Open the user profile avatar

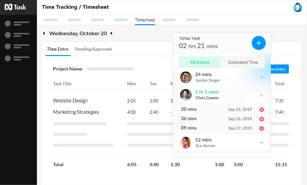click(297, 7)
